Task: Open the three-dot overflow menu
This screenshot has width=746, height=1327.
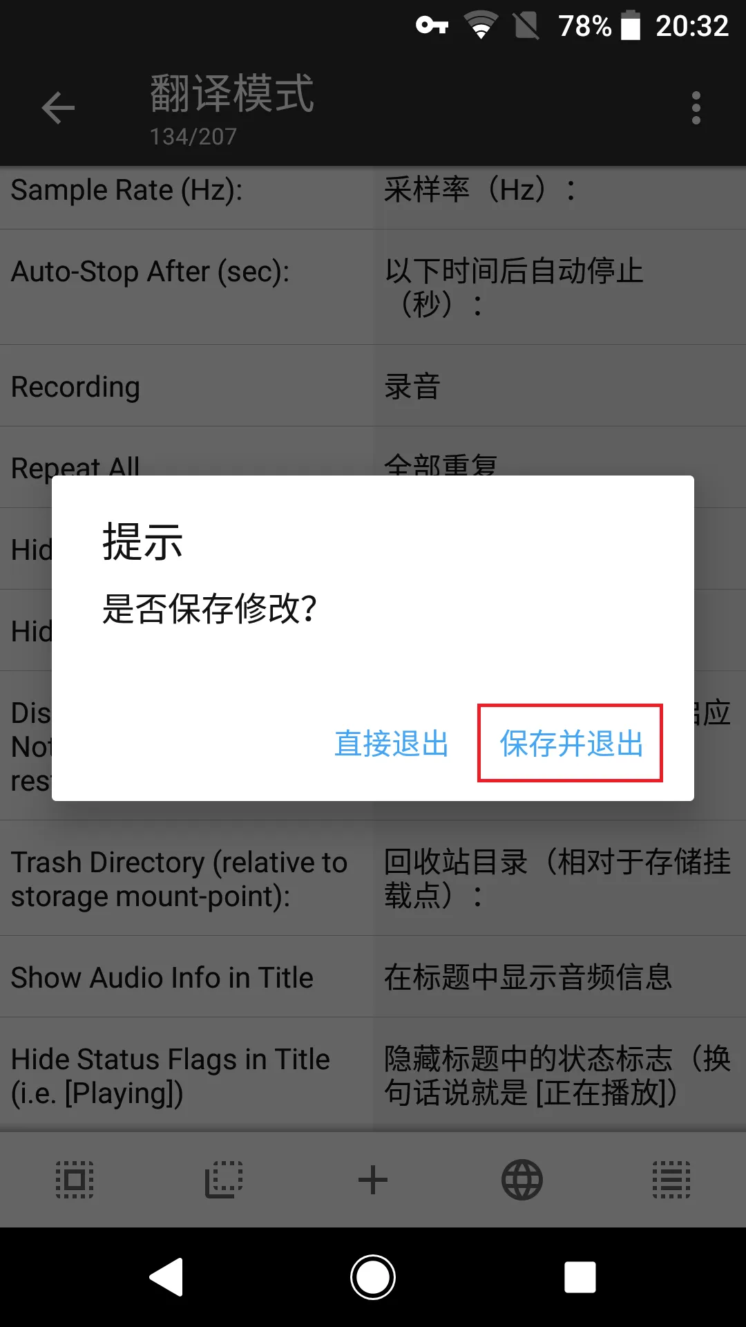Action: (x=696, y=109)
